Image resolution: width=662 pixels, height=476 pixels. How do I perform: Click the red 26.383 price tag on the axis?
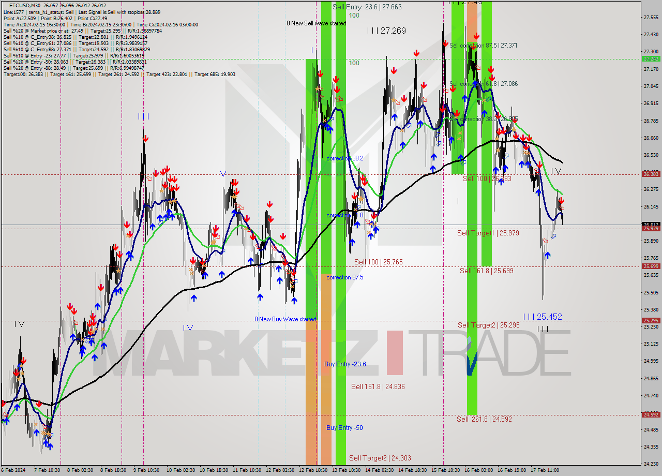pos(651,174)
